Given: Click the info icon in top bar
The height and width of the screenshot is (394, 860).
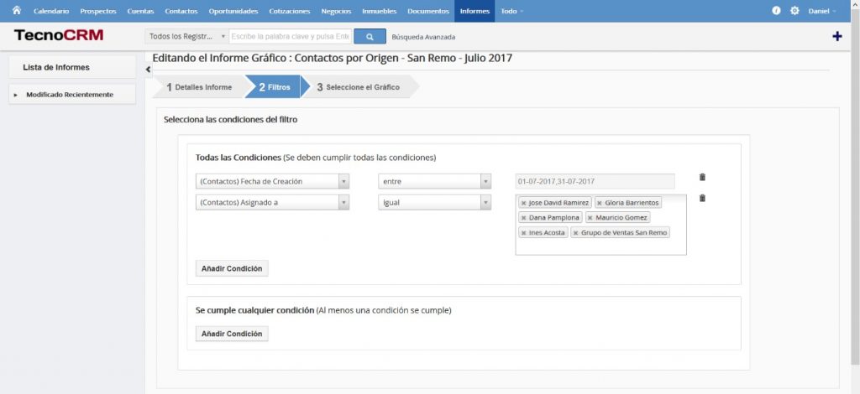Looking at the screenshot, I should click(x=776, y=11).
